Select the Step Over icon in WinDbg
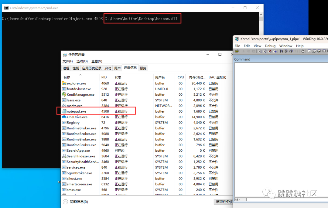The image size is (328, 208). coord(285,51)
